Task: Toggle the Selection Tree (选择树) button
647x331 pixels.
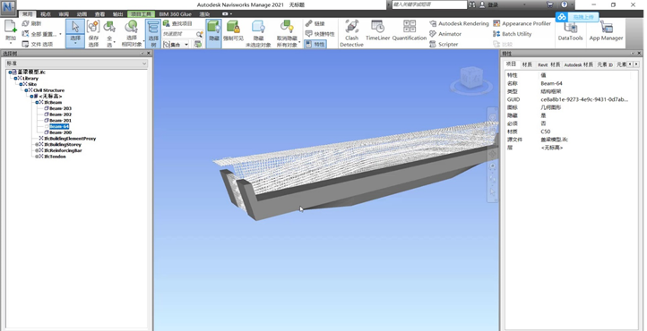Action: point(153,33)
